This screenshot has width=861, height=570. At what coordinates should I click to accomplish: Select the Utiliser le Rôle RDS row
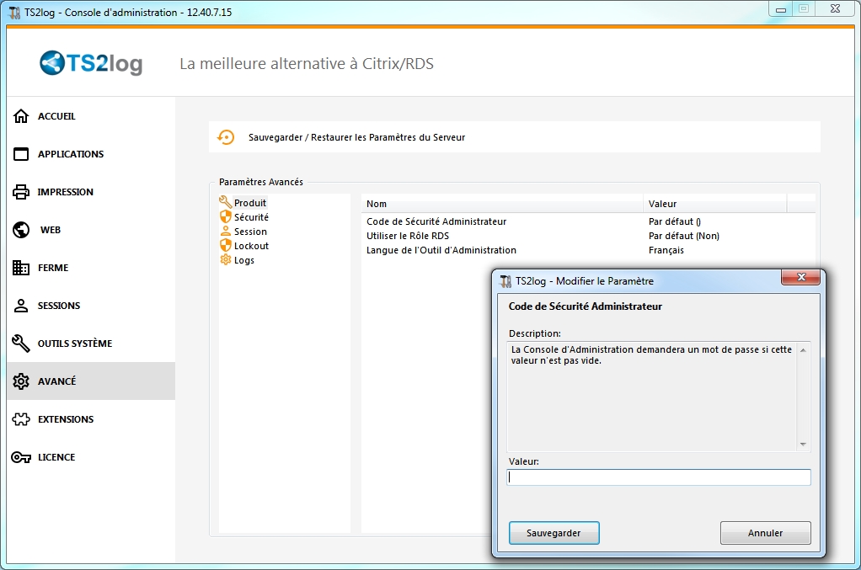588,236
